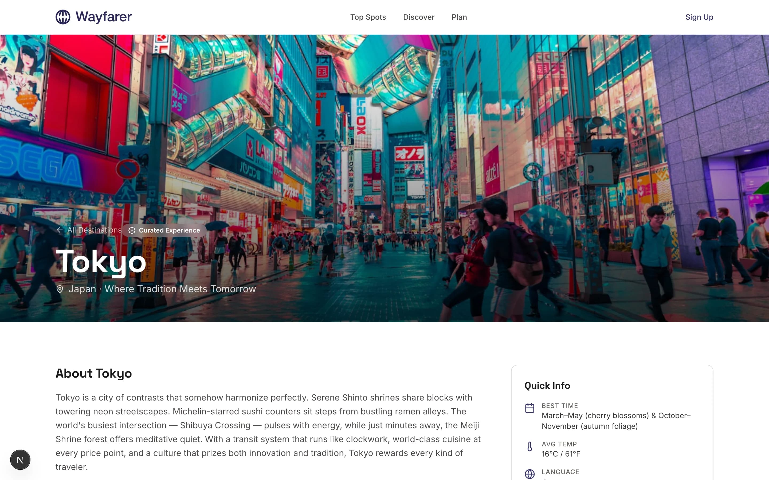This screenshot has width=769, height=480.
Task: Click the calendar icon beside Best Time
Action: 530,408
